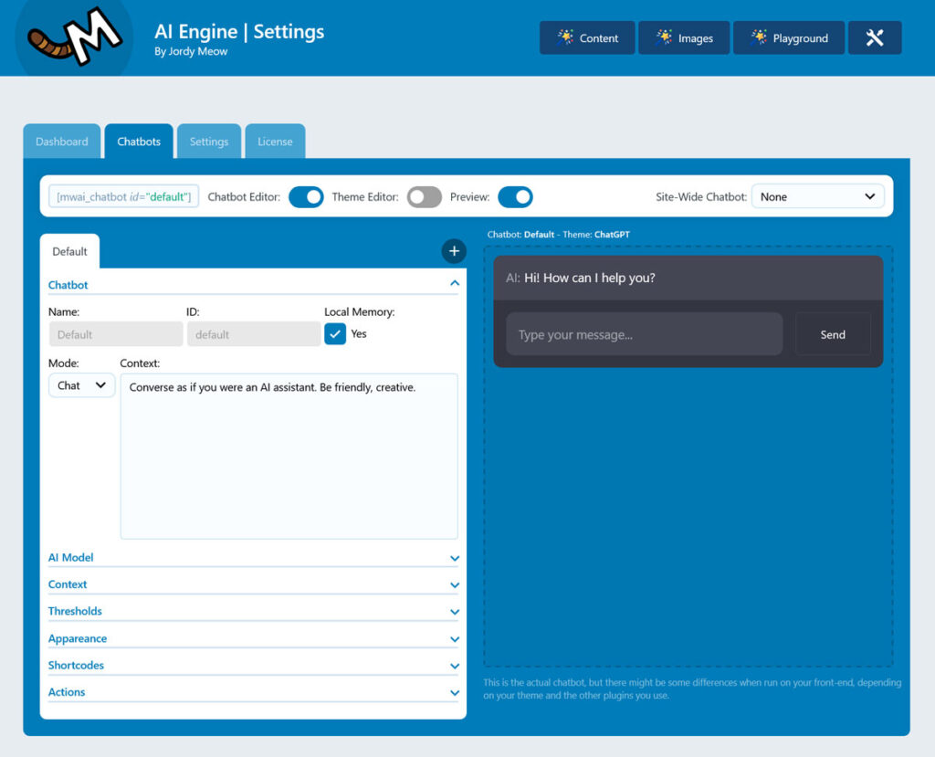This screenshot has width=935, height=757.
Task: Uncheck the Local Memory checkbox
Action: (x=335, y=333)
